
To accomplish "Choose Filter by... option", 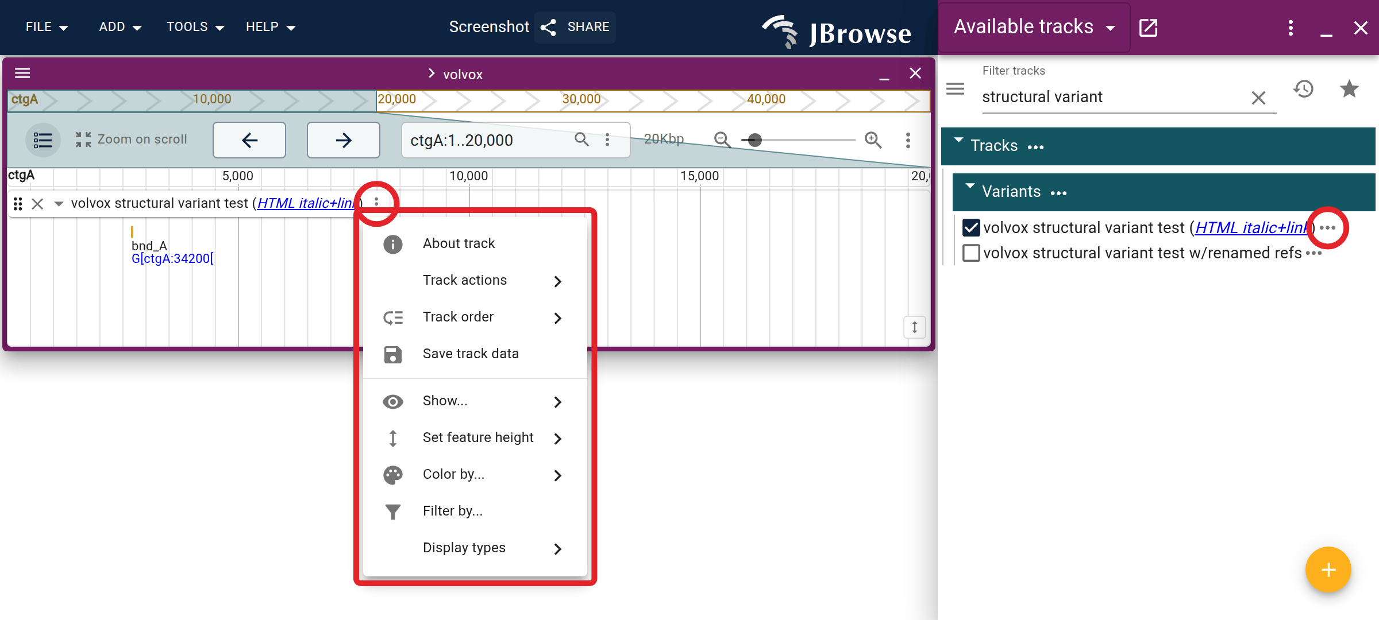I will pyautogui.click(x=475, y=511).
